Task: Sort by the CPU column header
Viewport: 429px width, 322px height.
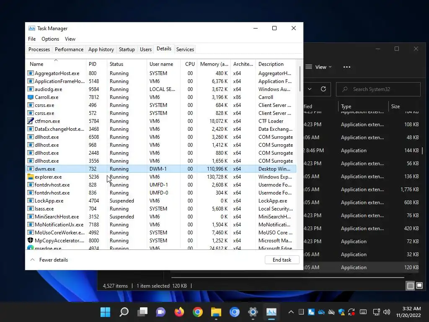Action: (189, 64)
